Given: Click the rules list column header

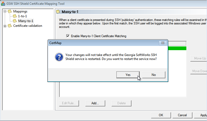Looking at the screenshot, I should pyautogui.click(x=177, y=43).
